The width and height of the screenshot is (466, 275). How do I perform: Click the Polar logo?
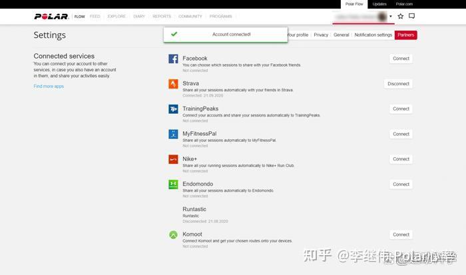point(51,17)
